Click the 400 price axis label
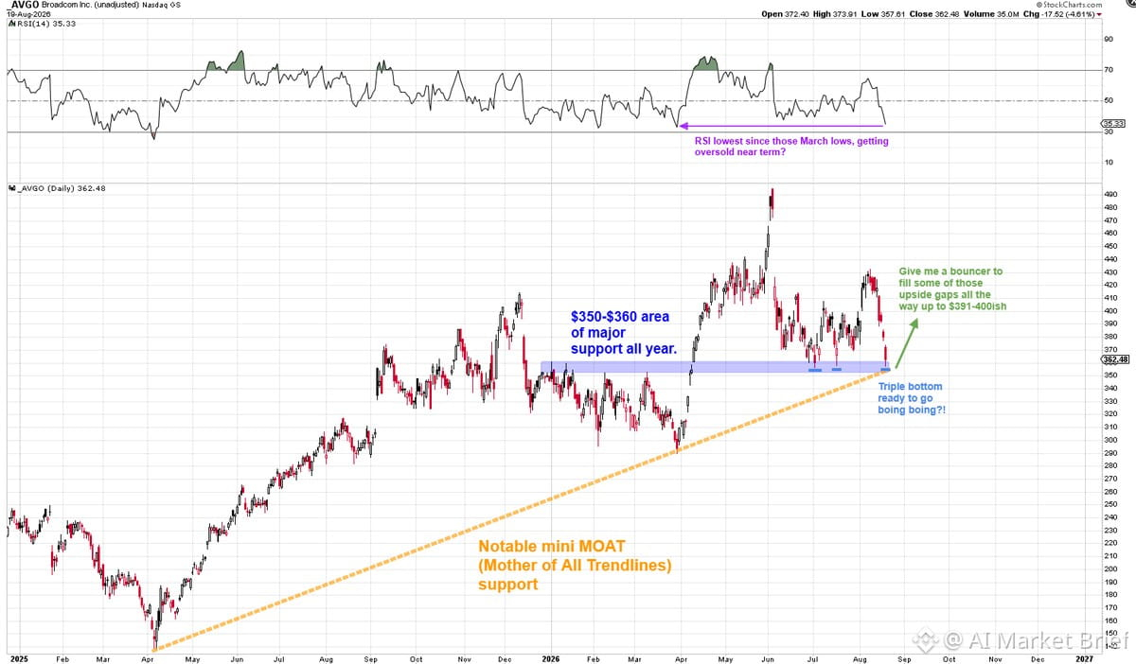 [1109, 310]
